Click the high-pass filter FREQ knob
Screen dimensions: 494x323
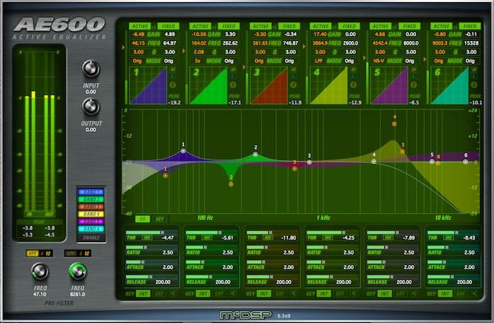[x=40, y=271]
